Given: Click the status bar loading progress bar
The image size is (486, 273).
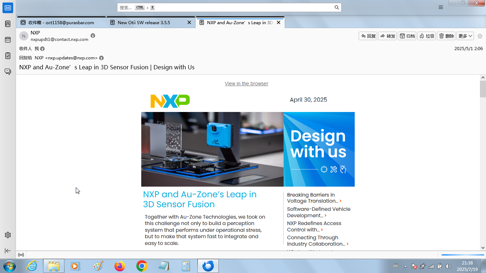Looking at the screenshot, I should point(463,255).
